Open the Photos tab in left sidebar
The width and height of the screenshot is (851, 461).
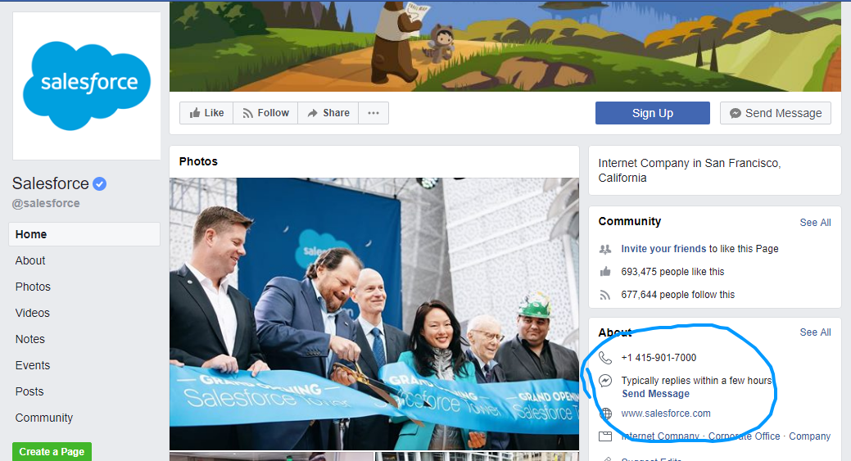pyautogui.click(x=33, y=287)
